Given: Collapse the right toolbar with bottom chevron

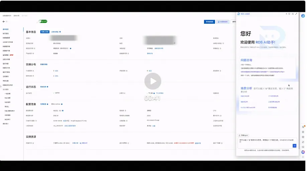Looking at the screenshot, I should pos(303,157).
